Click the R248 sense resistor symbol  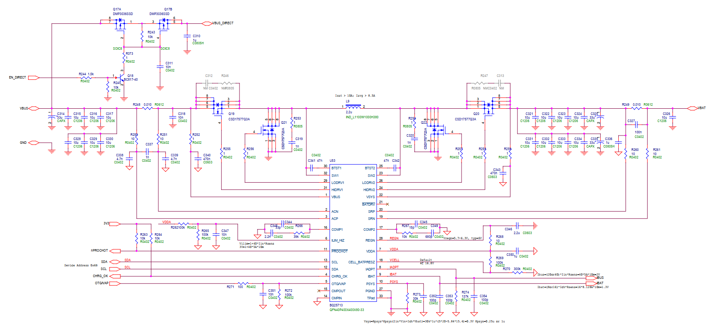148,109
